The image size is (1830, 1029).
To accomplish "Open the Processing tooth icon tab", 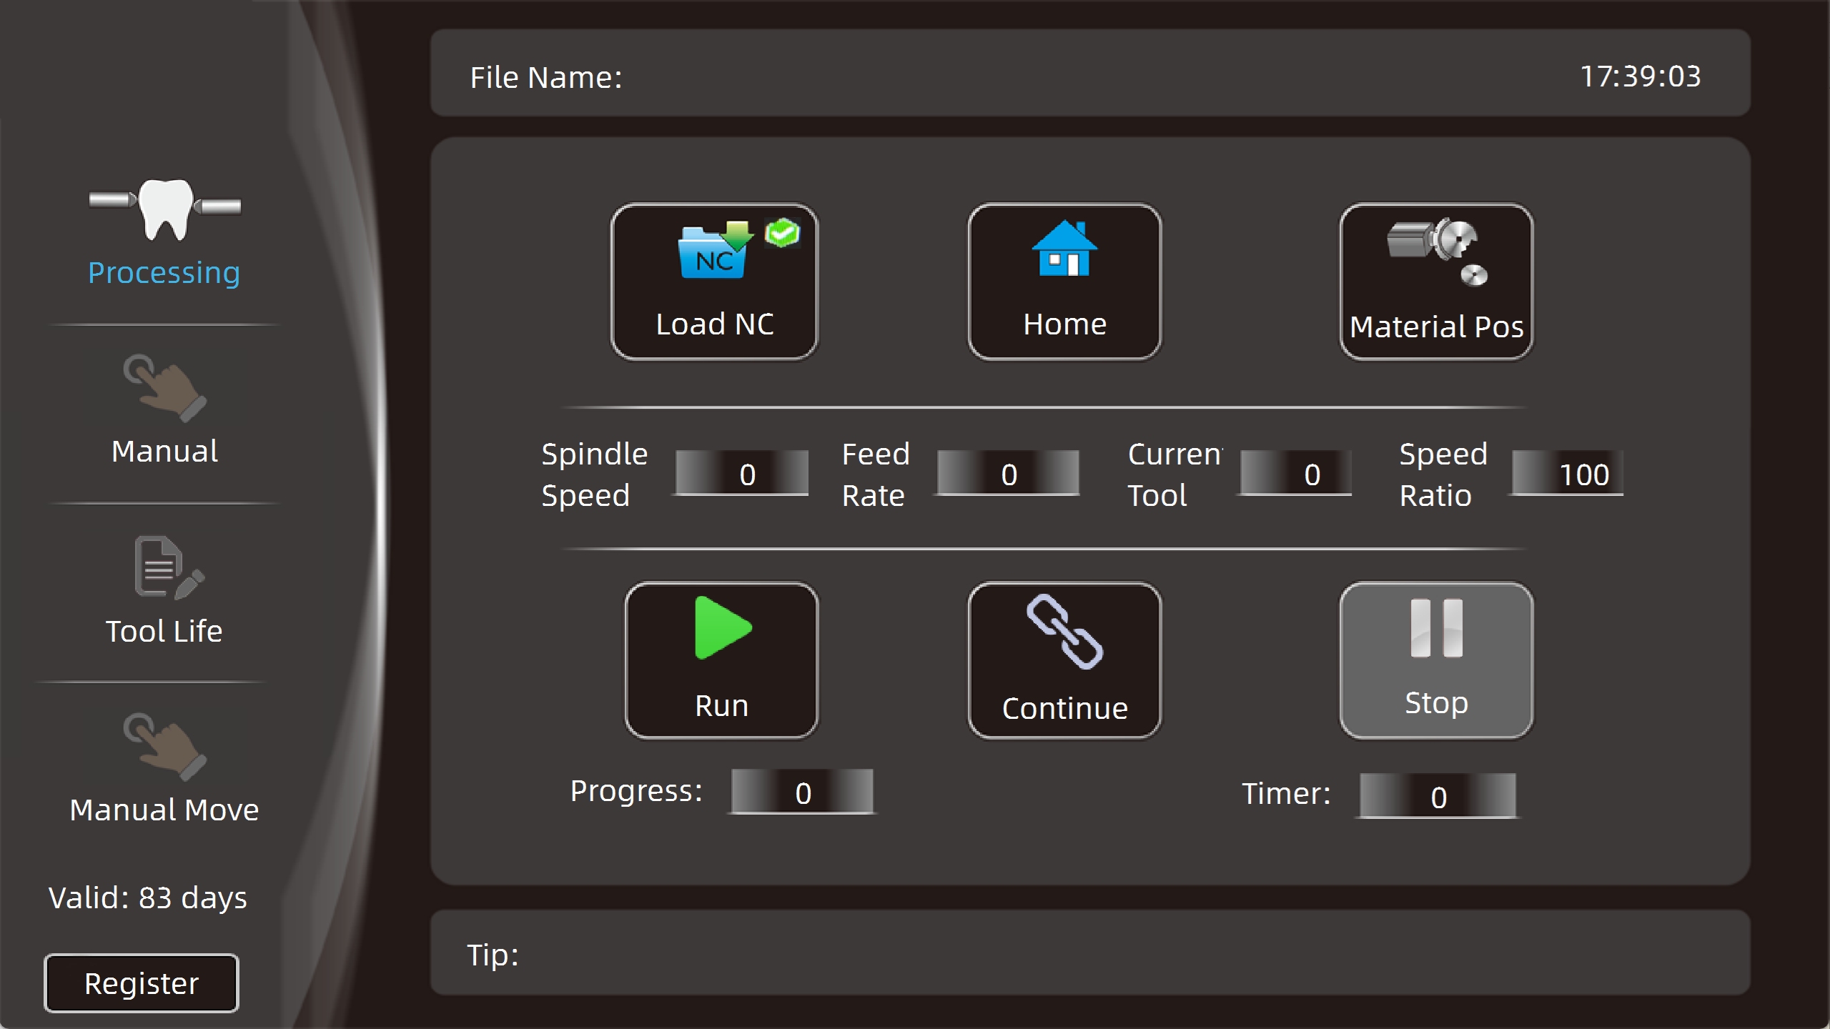I will tap(165, 209).
